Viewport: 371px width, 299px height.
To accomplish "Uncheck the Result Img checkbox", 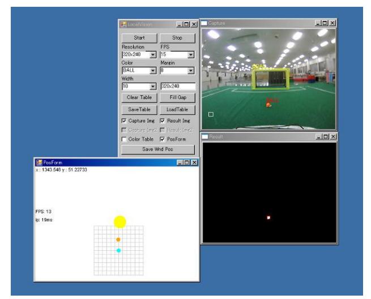I will pyautogui.click(x=163, y=121).
